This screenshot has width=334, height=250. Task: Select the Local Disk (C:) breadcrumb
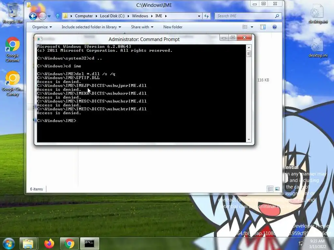[112, 16]
